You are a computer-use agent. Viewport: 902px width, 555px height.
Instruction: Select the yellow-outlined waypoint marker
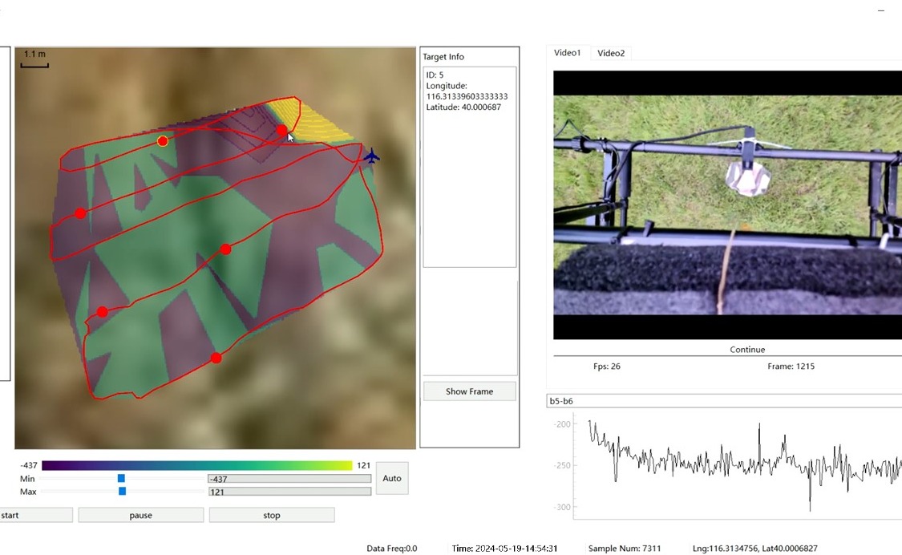(x=163, y=141)
